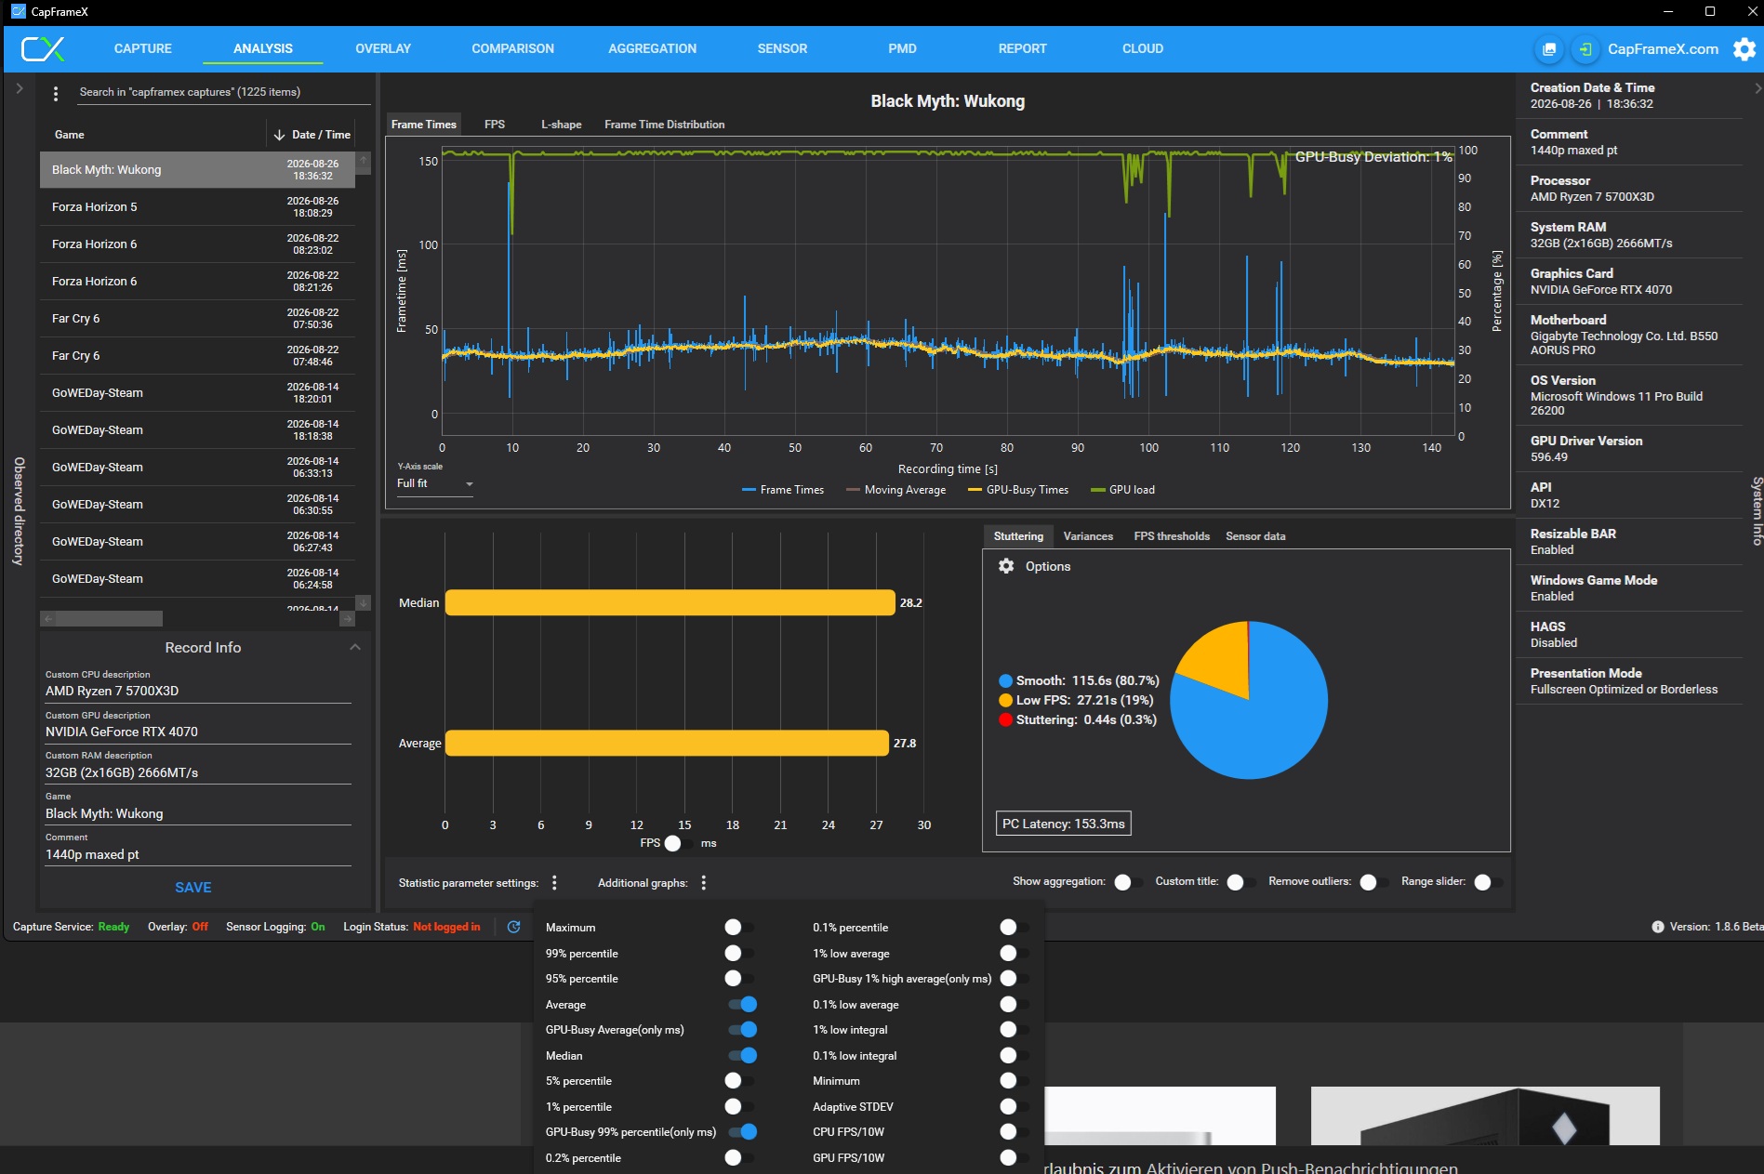This screenshot has width=1764, height=1174.
Task: Select GoWEDay-Steam capture from 18:20:01
Action: [197, 392]
